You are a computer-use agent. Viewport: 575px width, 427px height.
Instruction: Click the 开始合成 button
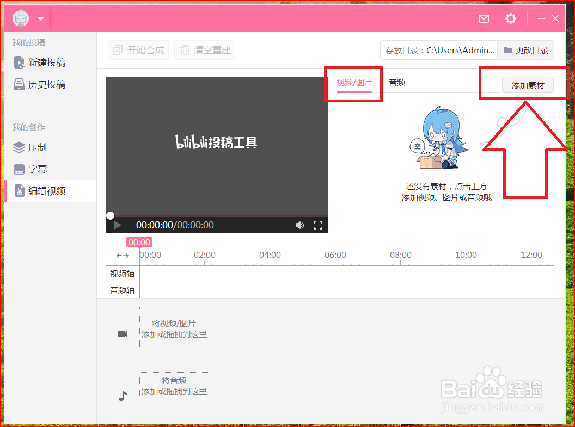(138, 50)
